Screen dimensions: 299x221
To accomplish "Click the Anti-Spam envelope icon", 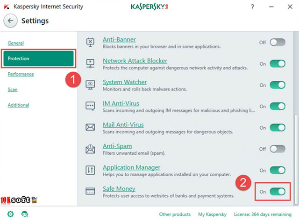I will [90, 149].
